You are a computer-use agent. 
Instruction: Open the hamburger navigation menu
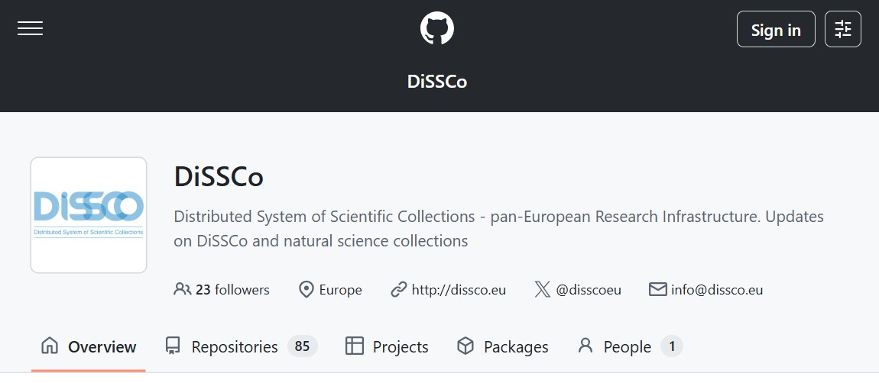[31, 29]
